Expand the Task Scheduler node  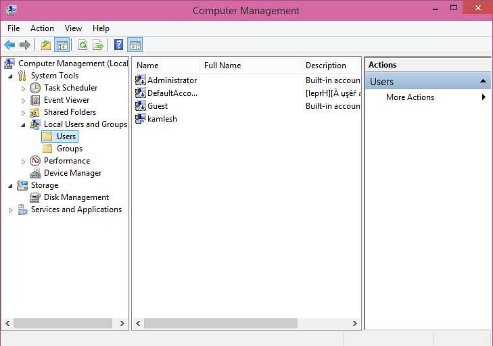click(23, 89)
